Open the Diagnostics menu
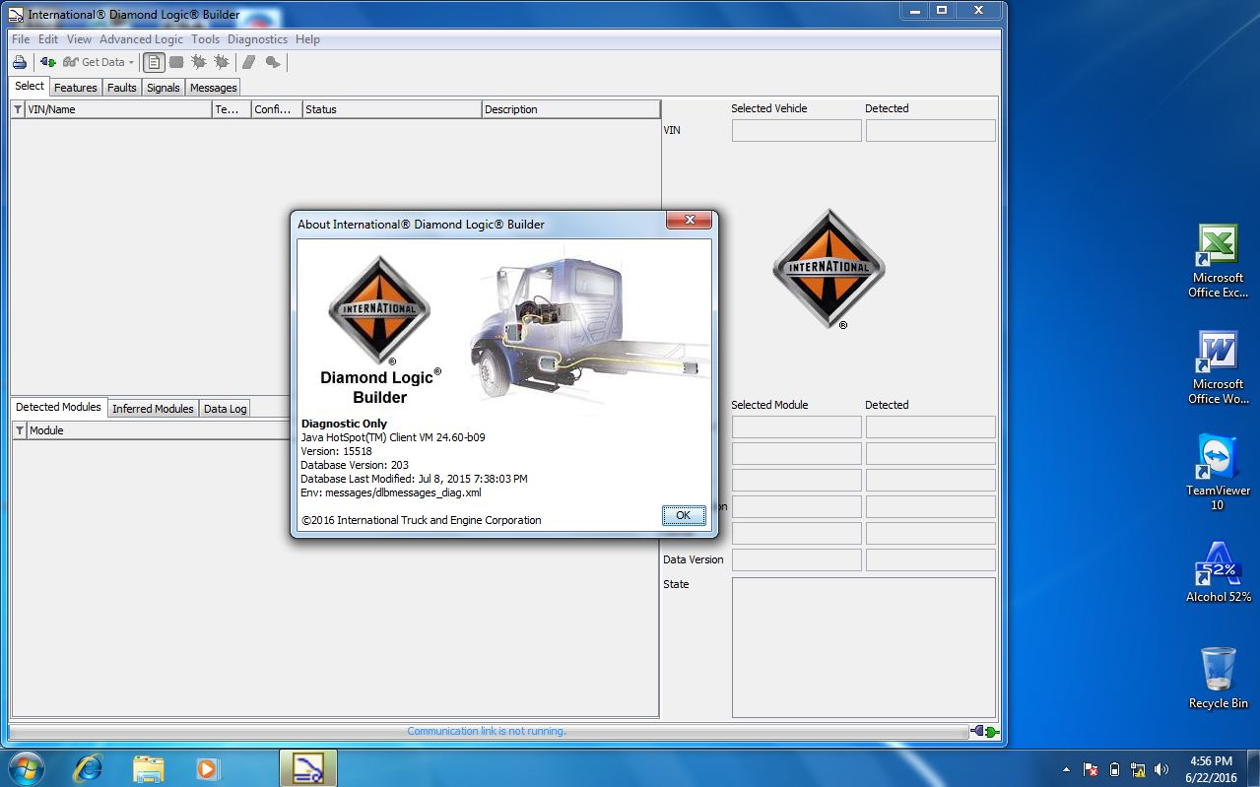 click(257, 39)
